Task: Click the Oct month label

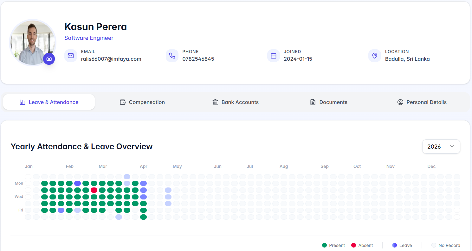Action: pos(357,166)
